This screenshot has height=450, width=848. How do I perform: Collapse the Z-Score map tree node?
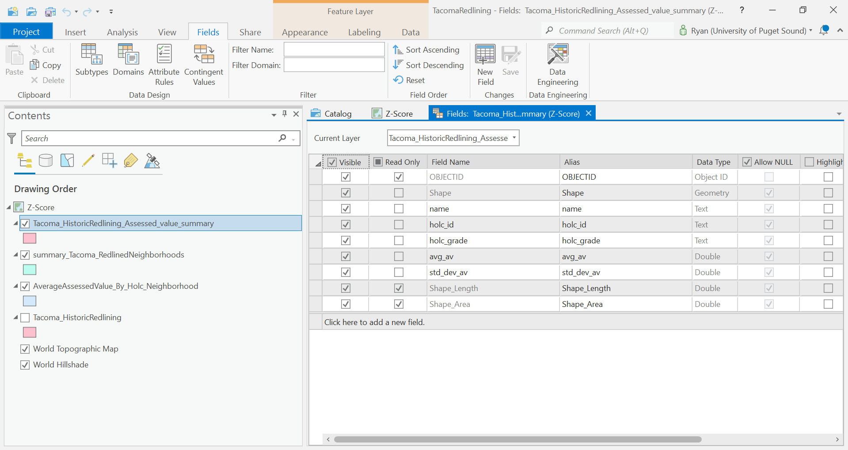click(x=9, y=207)
